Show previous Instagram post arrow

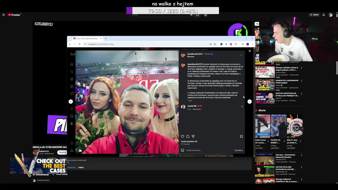tap(71, 102)
